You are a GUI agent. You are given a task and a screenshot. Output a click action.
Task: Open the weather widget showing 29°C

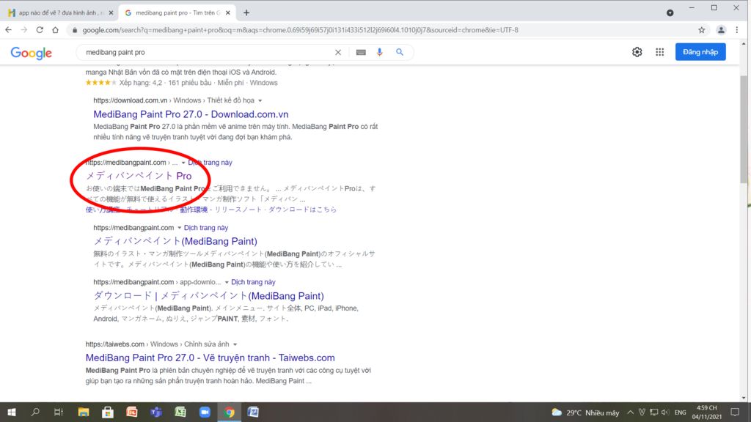585,412
